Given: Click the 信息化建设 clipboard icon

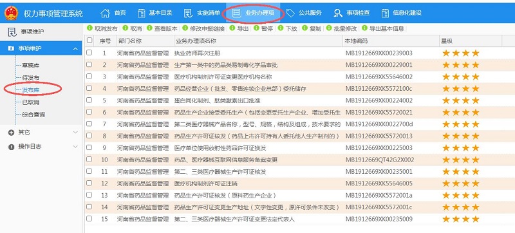Looking at the screenshot, I should pos(385,13).
